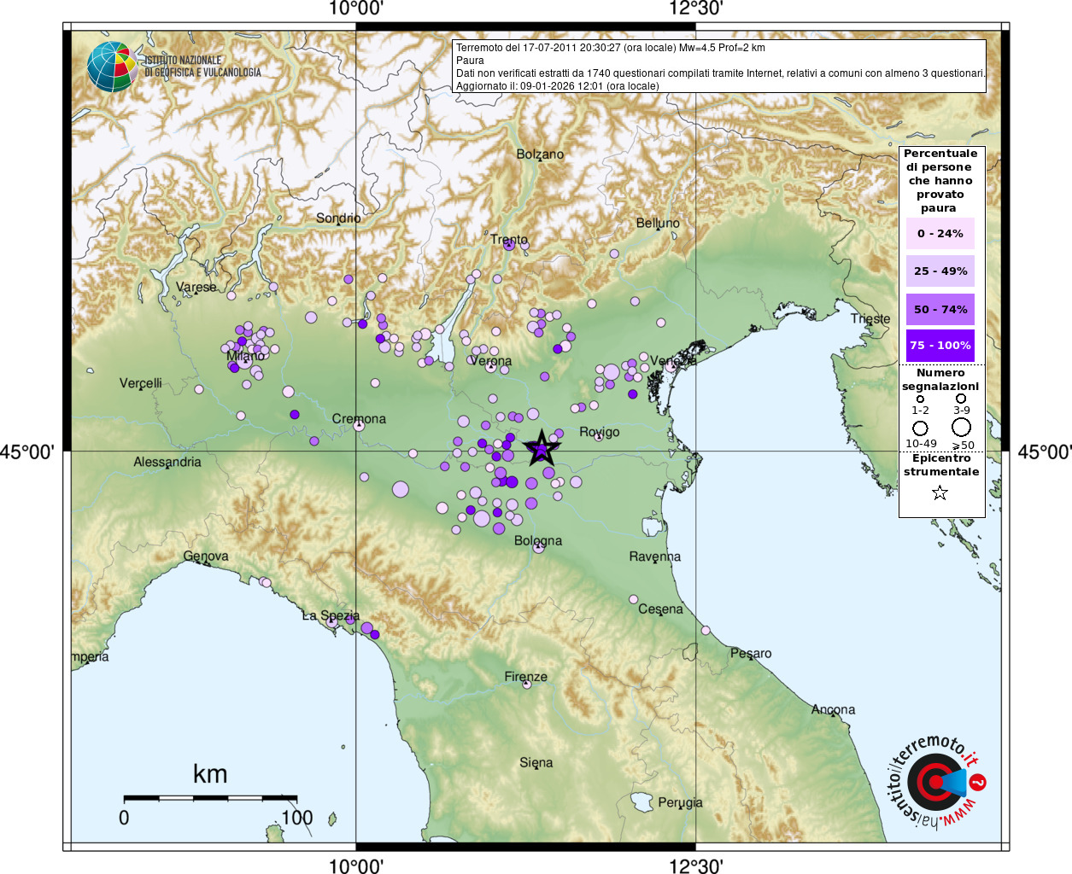Select the 50 - 74% legend swatch
This screenshot has height=874, width=1072.
coord(940,309)
